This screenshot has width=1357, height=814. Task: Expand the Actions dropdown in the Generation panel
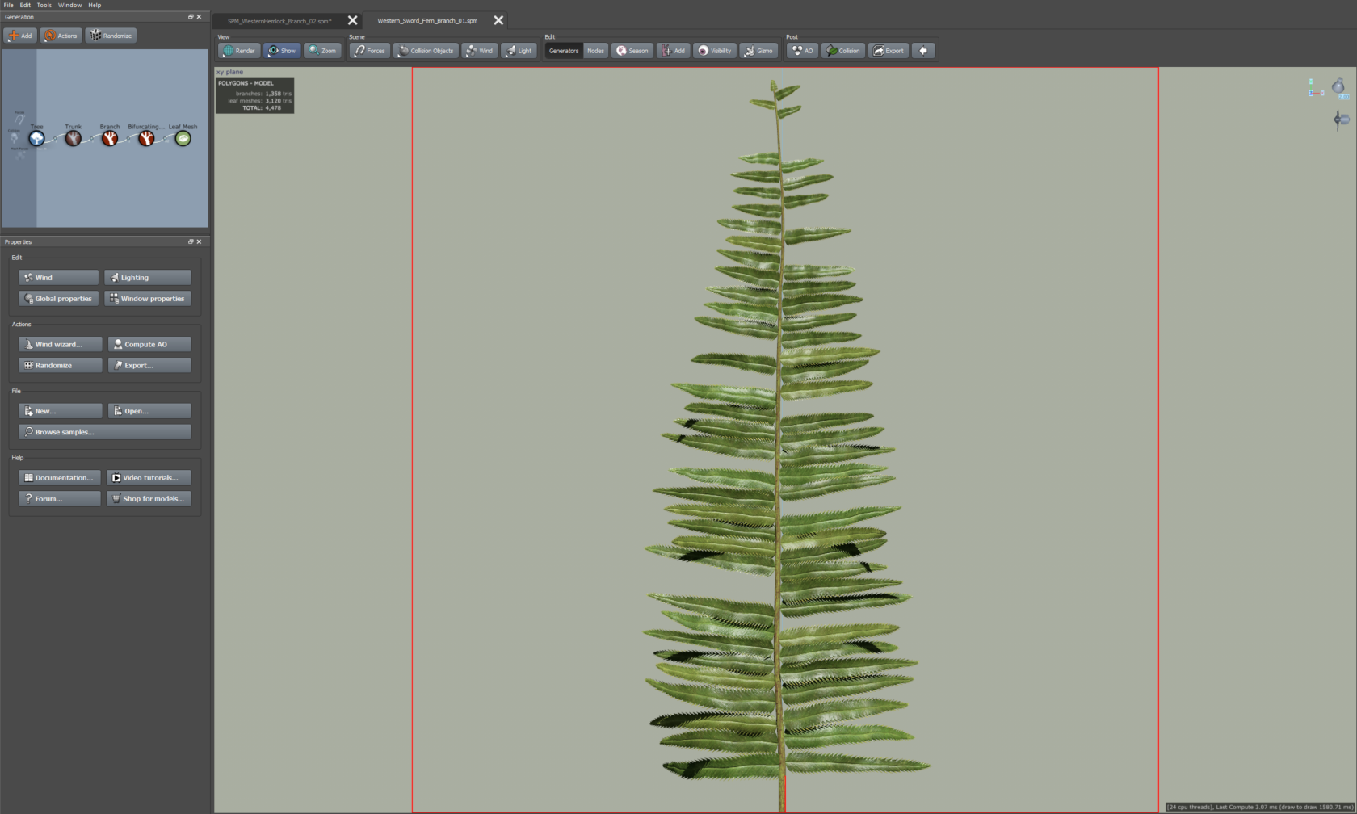point(61,36)
